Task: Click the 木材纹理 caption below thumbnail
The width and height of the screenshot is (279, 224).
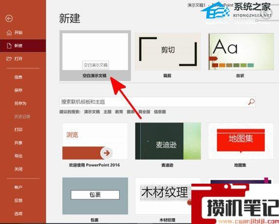Action: tap(167, 220)
